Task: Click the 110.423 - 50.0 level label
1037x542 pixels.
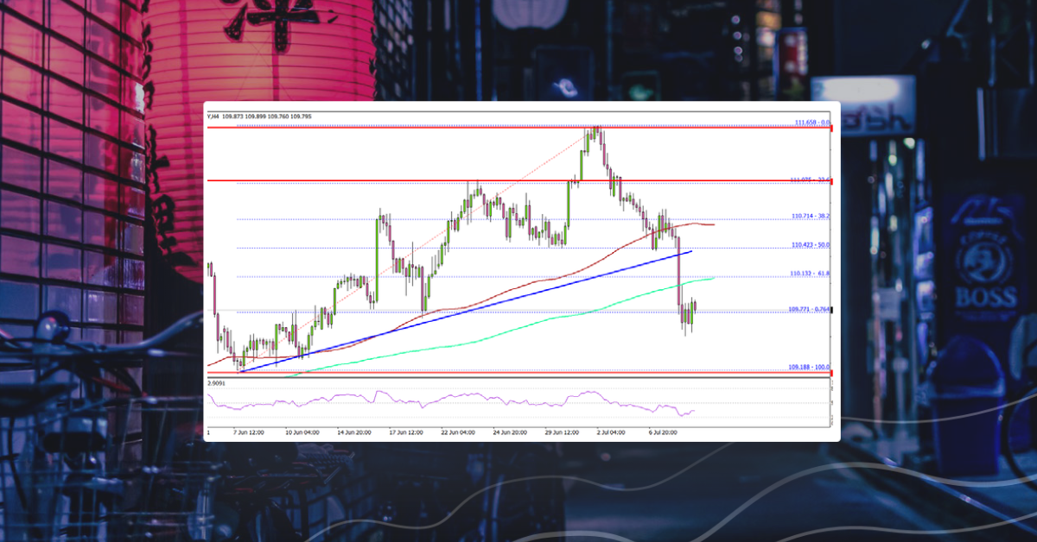Action: (809, 244)
